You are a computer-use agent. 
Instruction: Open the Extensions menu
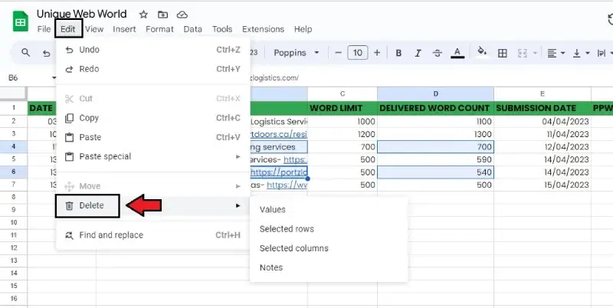(263, 29)
